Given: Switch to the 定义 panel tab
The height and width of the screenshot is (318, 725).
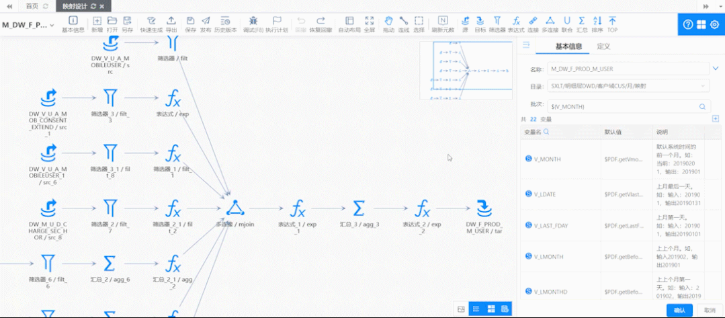Looking at the screenshot, I should pyautogui.click(x=603, y=46).
